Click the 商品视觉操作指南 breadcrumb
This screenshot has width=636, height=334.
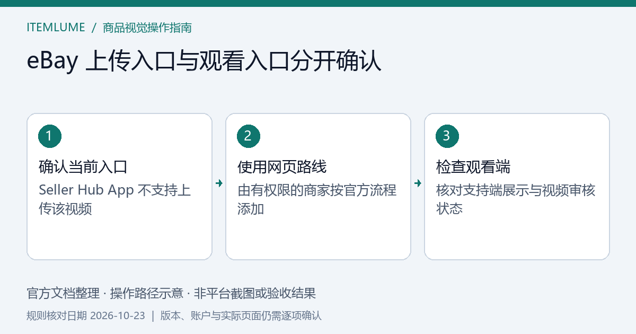pos(147,28)
